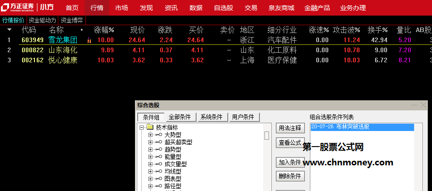Screen dimensions: 432x191
Task: Select the 大势型 tree item
Action: [x=173, y=135]
